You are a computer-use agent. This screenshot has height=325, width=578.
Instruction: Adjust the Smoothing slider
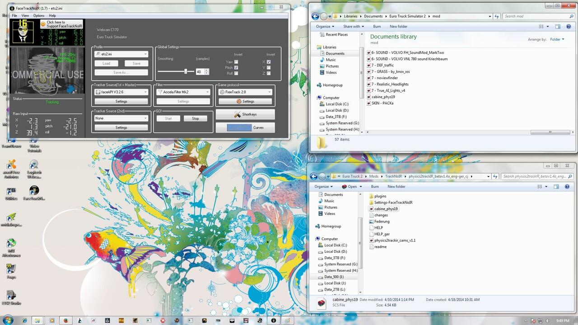click(x=186, y=71)
